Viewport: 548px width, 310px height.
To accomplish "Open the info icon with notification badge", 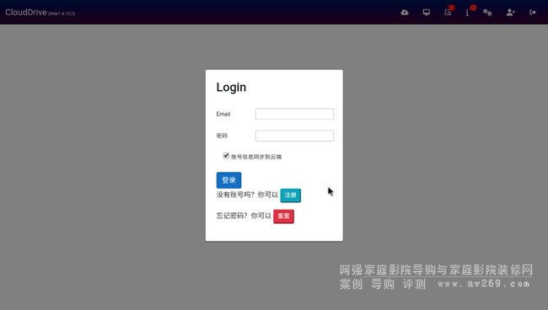I will 467,13.
